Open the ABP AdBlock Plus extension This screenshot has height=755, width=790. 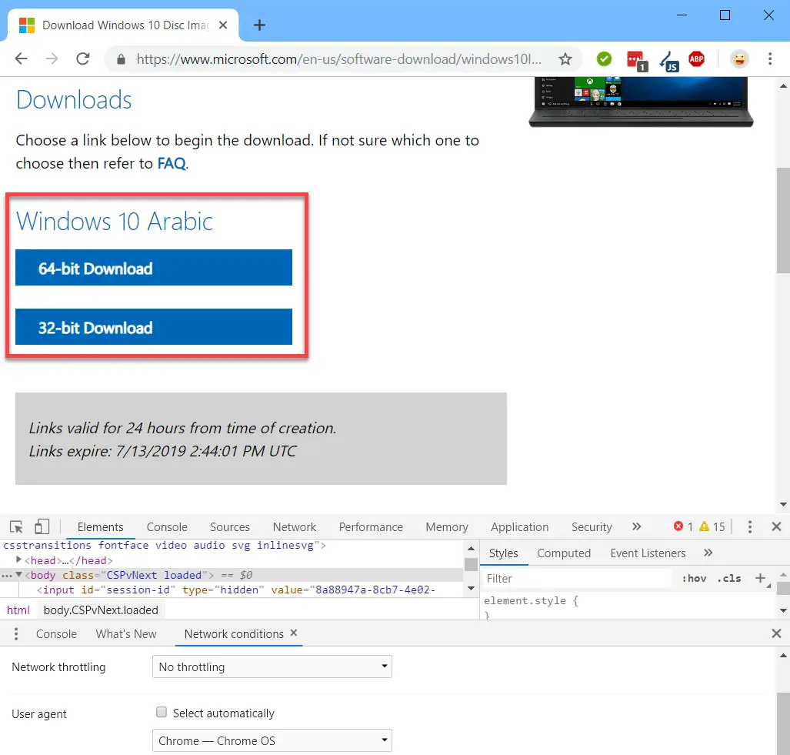697,59
